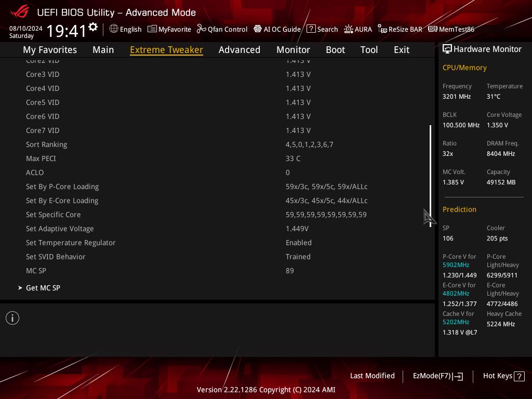Select Core5 VID row
The width and height of the screenshot is (532, 399).
click(217, 102)
